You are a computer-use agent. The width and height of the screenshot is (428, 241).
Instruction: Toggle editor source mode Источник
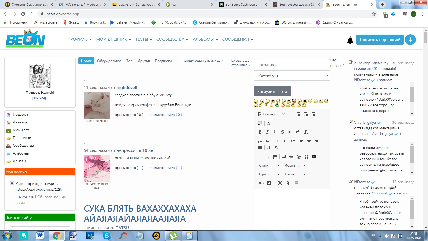(x=267, y=114)
